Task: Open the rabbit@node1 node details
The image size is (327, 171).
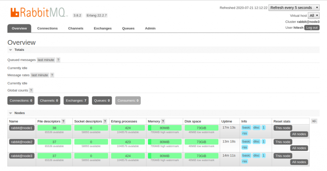Action: coord(22,128)
